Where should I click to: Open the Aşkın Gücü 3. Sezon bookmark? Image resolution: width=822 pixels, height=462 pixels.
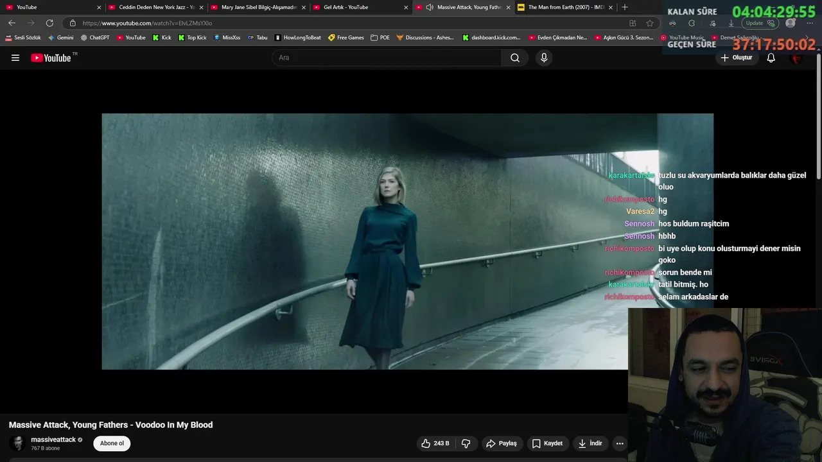click(624, 38)
